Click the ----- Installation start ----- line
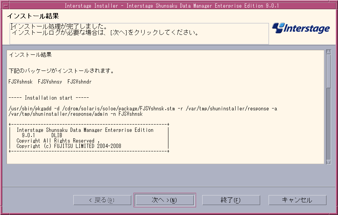The width and height of the screenshot is (338, 215). point(49,98)
